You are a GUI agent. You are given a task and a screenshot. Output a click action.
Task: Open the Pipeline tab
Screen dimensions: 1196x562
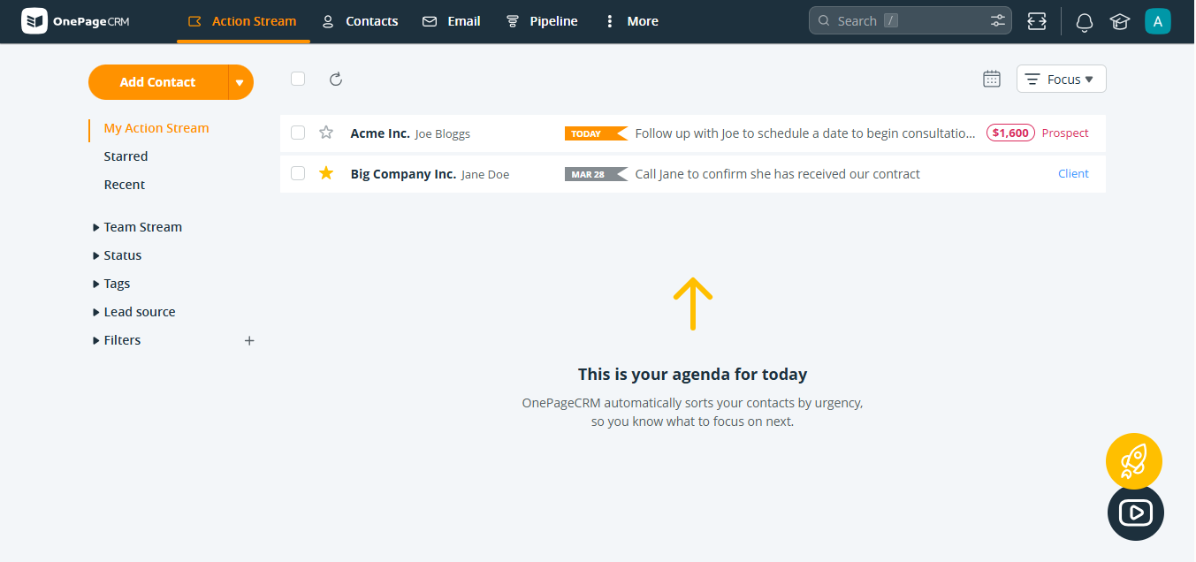[541, 21]
